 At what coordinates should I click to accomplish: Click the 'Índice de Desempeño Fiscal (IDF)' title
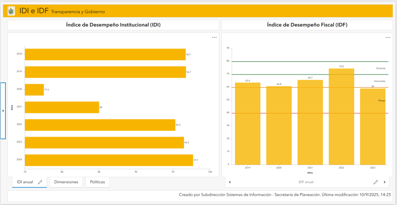(x=307, y=25)
